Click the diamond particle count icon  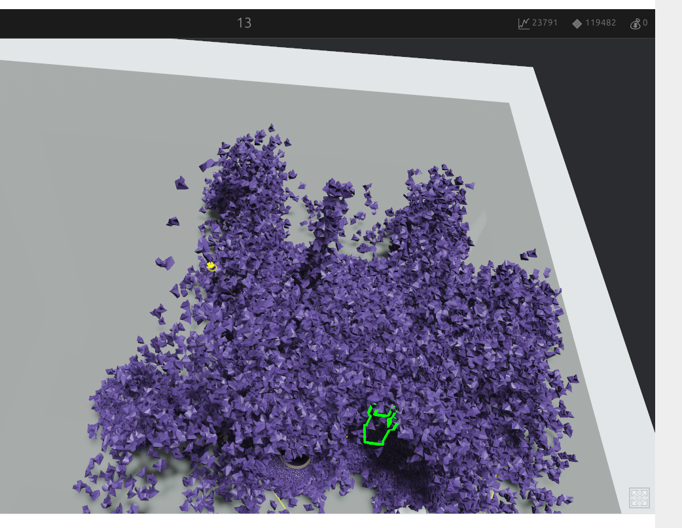coord(577,24)
